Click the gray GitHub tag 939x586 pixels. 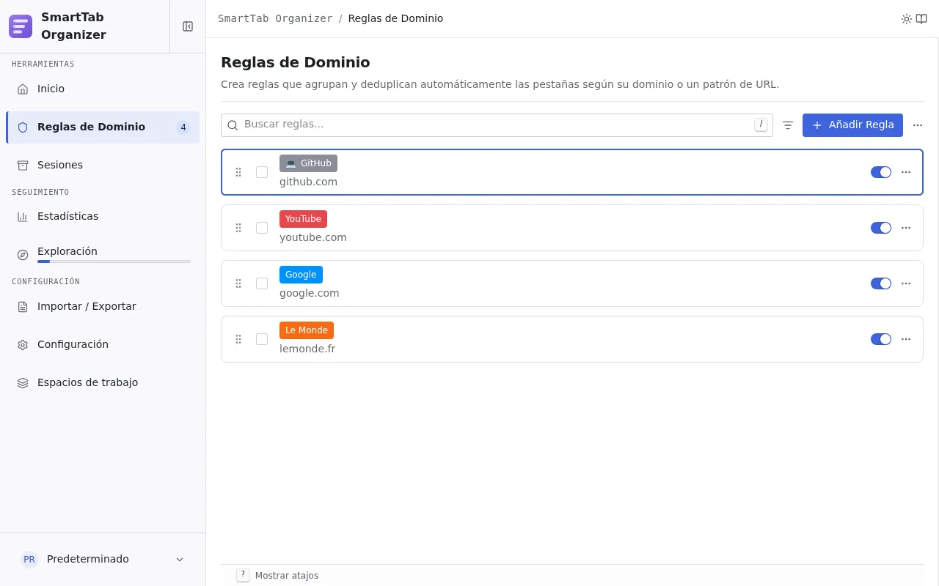[308, 163]
